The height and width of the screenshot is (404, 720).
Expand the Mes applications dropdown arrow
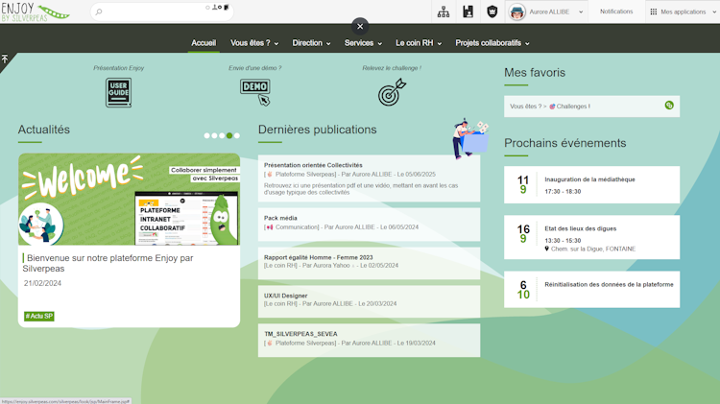coord(714,12)
